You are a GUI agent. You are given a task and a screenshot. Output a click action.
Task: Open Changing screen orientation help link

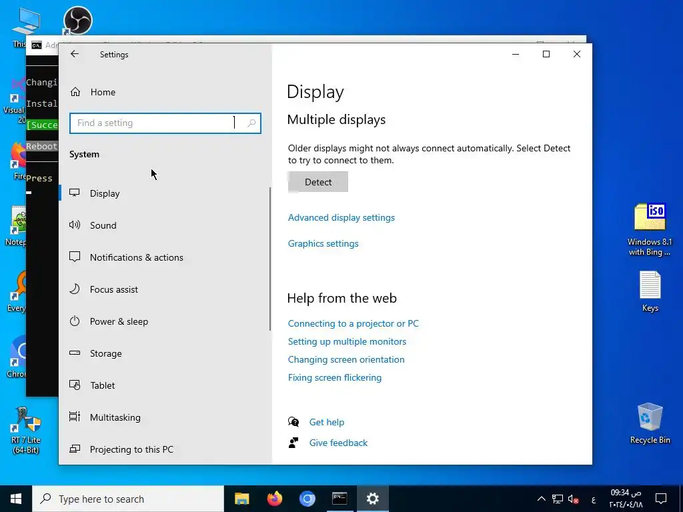point(346,359)
